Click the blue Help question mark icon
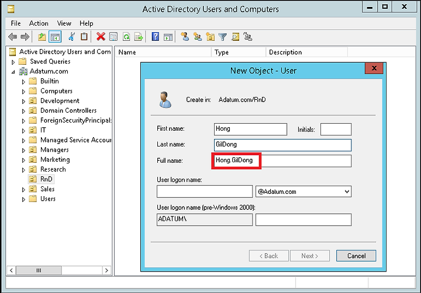421x293 pixels. 155,37
